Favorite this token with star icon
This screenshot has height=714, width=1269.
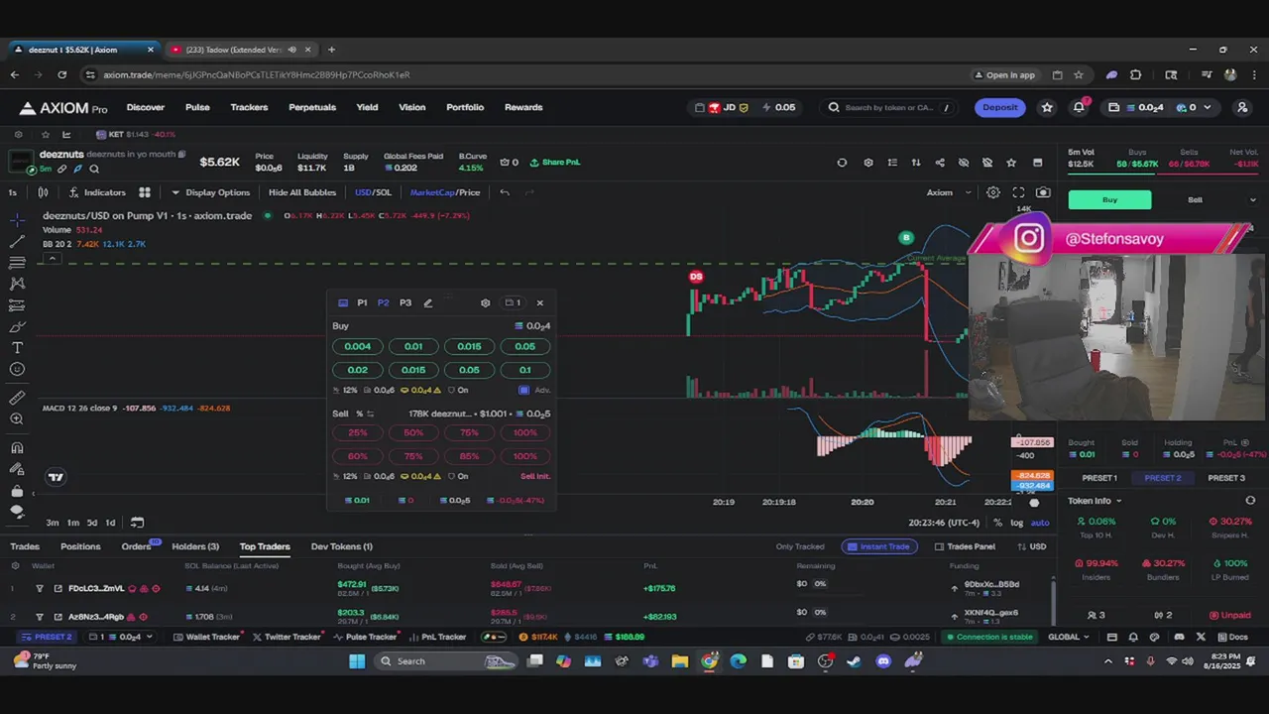point(1011,163)
